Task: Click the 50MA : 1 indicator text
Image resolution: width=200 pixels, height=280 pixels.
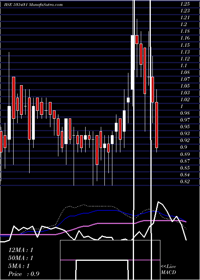Action: point(21,258)
